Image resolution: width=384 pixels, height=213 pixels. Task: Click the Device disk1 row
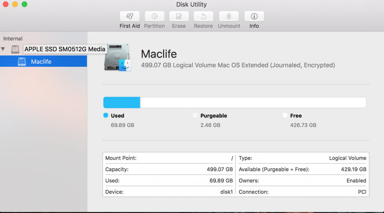pos(169,192)
